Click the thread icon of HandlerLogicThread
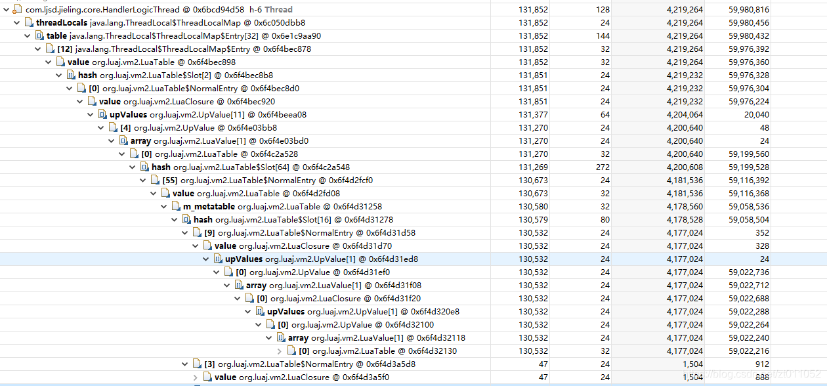Image resolution: width=827 pixels, height=386 pixels. (17, 10)
